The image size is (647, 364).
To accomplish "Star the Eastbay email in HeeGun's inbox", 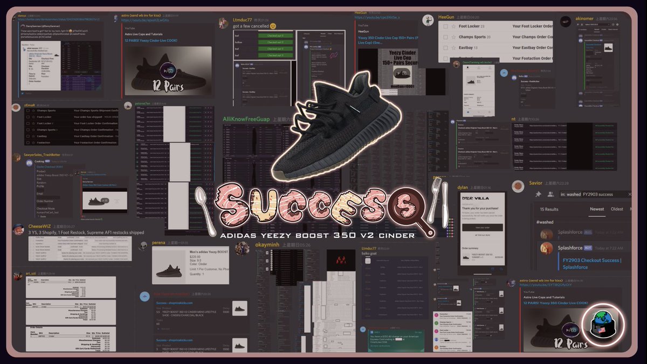I will click(453, 48).
